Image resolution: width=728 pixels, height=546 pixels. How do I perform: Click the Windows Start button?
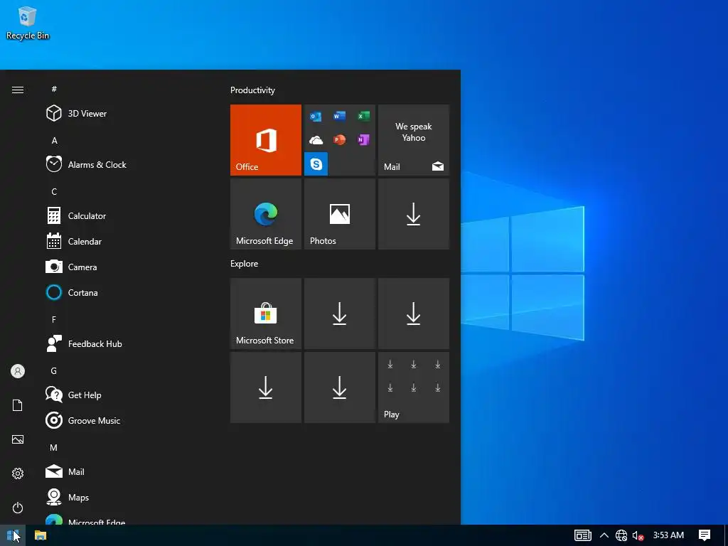pos(13,535)
